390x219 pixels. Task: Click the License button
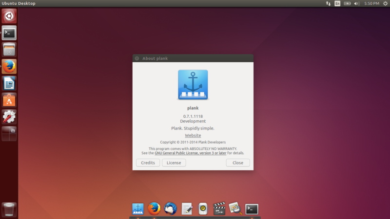coord(174,163)
